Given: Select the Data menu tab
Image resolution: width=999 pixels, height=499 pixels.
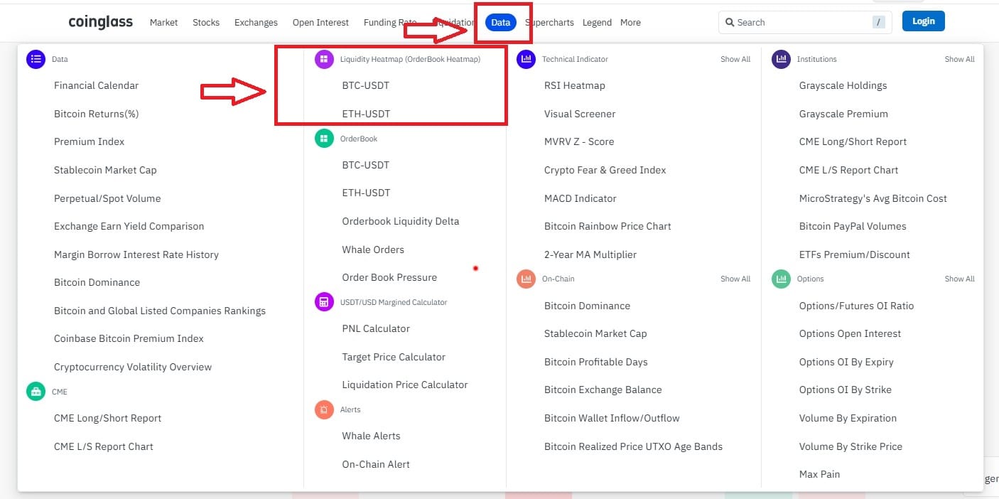Looking at the screenshot, I should pyautogui.click(x=501, y=23).
